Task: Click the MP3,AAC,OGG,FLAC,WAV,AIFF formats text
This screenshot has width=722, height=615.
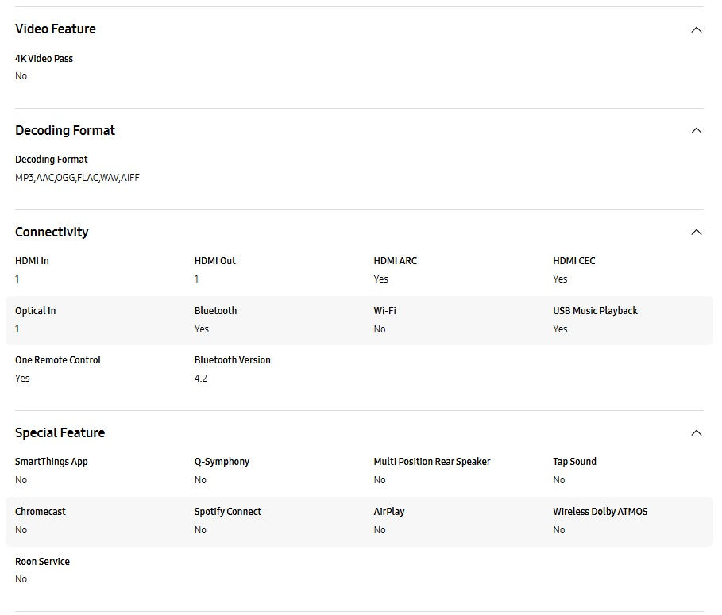Action: 77,178
